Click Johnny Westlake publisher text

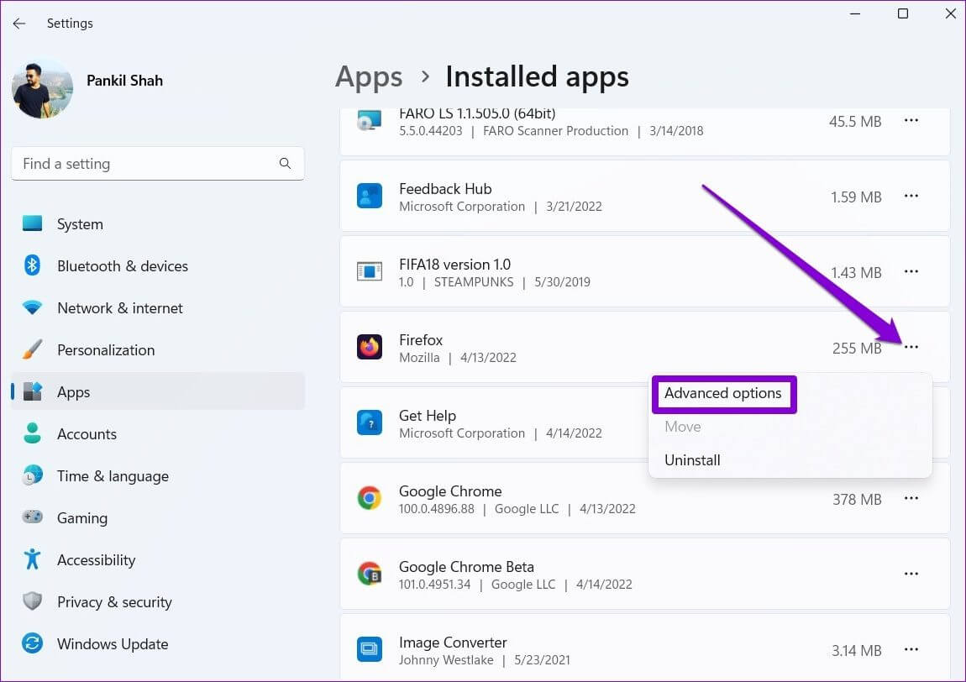pos(446,660)
